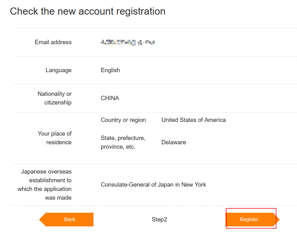Viewport: 297px width, 232px height.
Task: Click the 'Email address' field label
Action: click(x=53, y=42)
